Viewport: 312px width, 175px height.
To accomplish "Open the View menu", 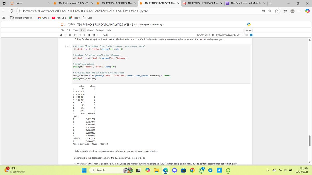I will point(76,30).
